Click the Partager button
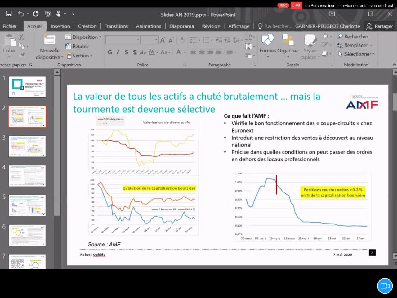Image resolution: width=397 pixels, height=298 pixels. coord(380,26)
